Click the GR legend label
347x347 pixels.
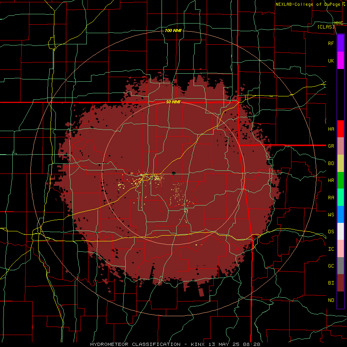pyautogui.click(x=331, y=146)
